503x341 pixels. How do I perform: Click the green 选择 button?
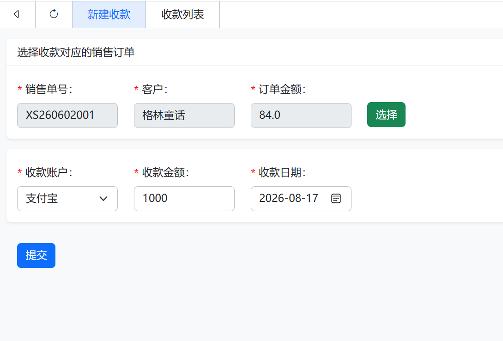pyautogui.click(x=386, y=115)
